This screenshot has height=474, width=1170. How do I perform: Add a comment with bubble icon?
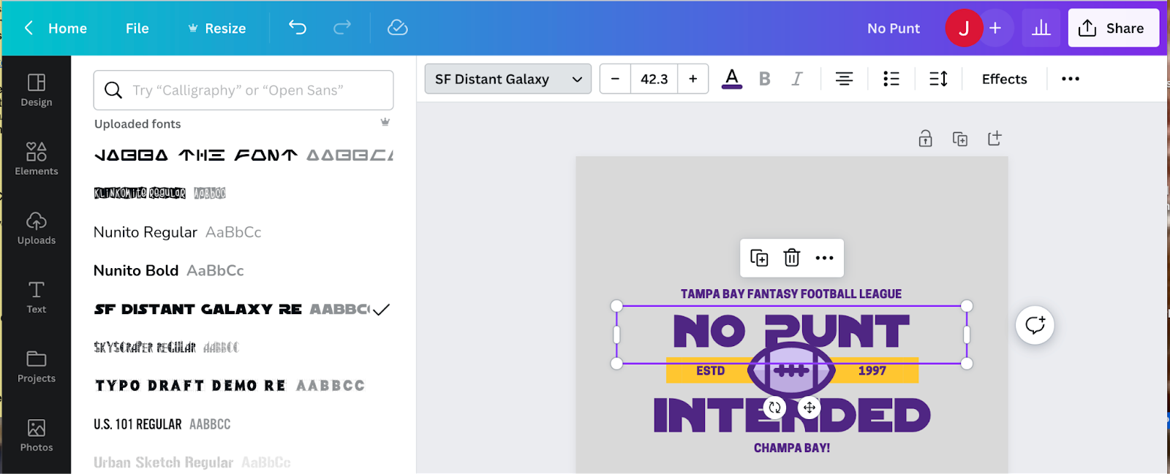click(1035, 325)
